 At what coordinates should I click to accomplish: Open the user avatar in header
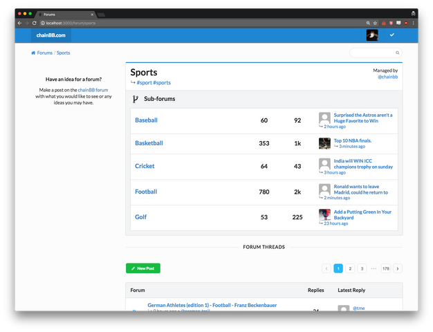pyautogui.click(x=372, y=35)
